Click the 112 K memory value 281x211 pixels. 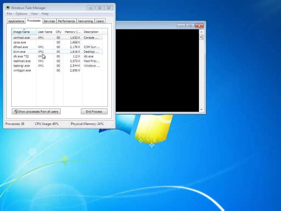click(x=76, y=56)
